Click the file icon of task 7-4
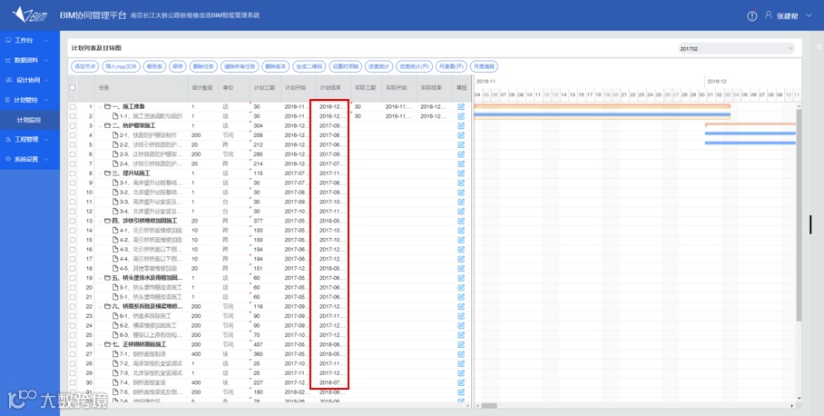Viewport: 824px width, 416px height. click(x=115, y=382)
